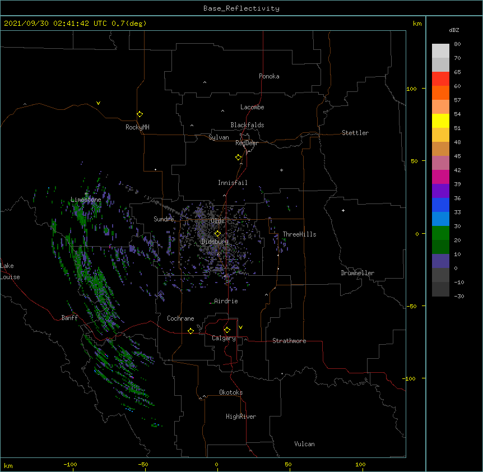Click the -50 tick label on the vertical km axis
The image size is (483, 472).
coord(411,306)
